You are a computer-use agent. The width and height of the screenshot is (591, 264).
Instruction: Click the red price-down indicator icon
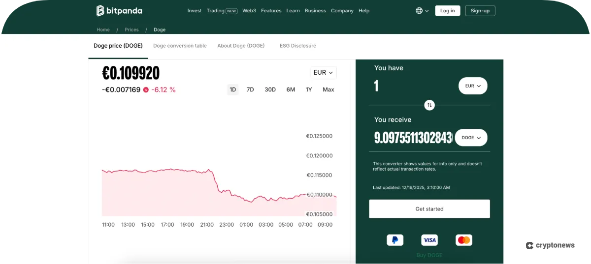[146, 90]
